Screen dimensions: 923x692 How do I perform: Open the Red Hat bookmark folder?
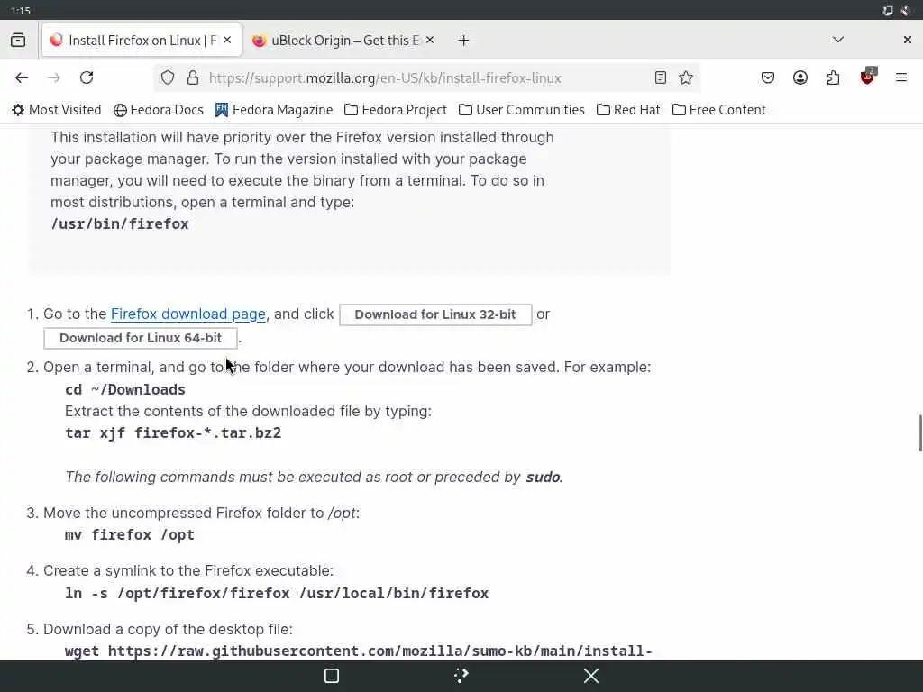[628, 110]
